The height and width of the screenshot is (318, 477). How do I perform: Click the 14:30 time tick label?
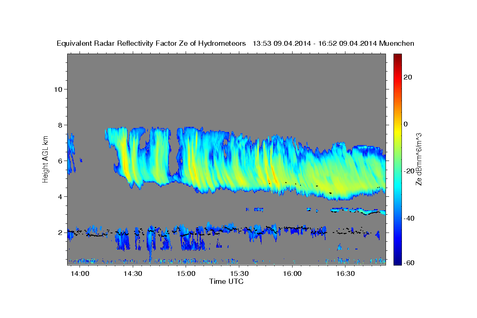point(133,273)
